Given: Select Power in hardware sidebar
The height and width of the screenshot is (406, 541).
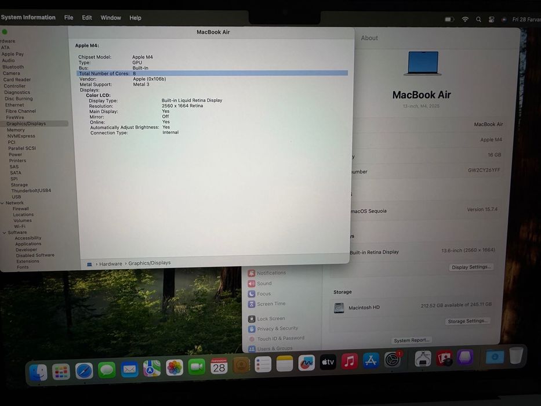Looking at the screenshot, I should tap(15, 154).
